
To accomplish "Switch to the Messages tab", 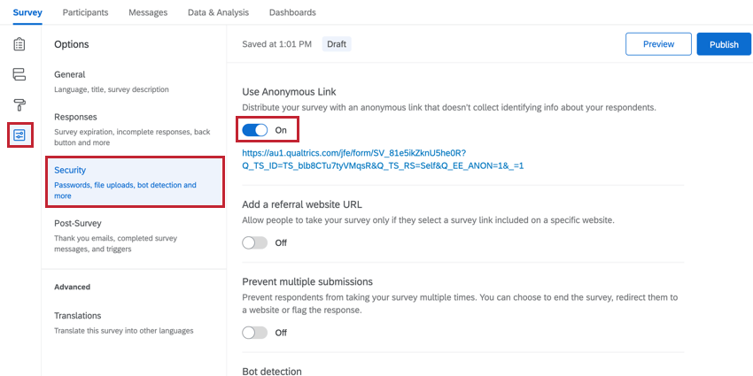I will click(148, 12).
